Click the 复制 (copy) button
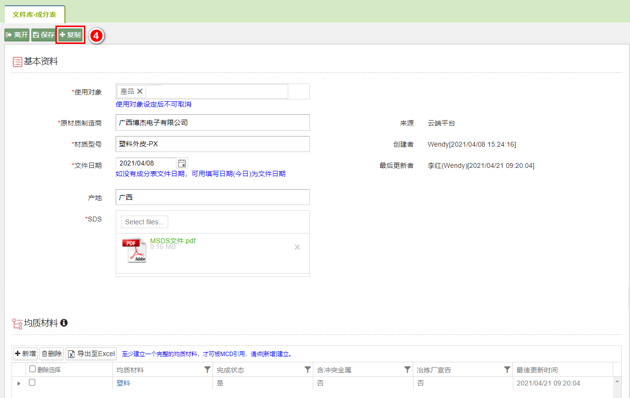 point(70,35)
